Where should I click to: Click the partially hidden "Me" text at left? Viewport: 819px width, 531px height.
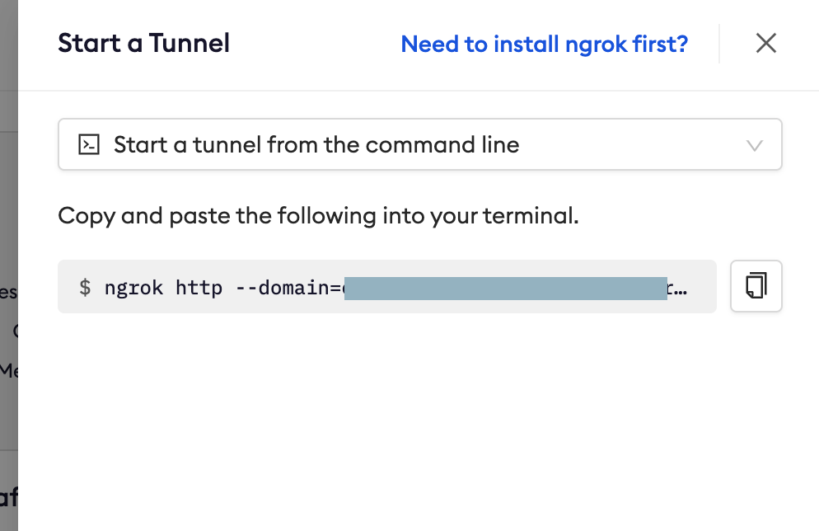[8, 370]
